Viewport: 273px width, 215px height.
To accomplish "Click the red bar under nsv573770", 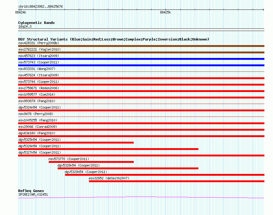I will click(x=91, y=162).
